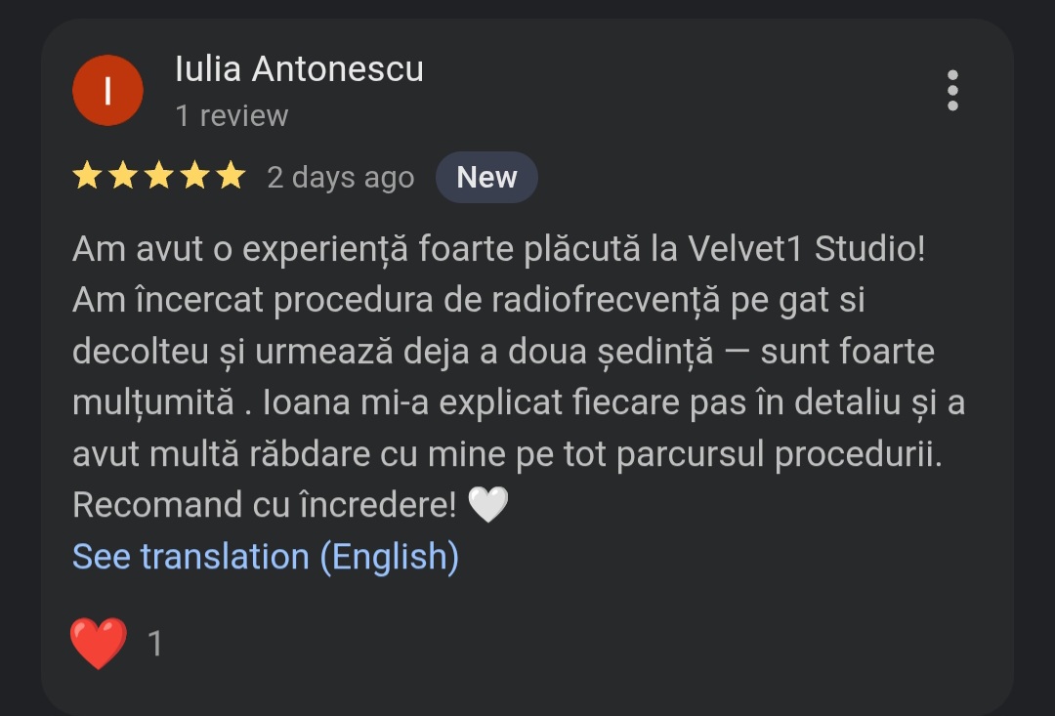
Task: Toggle the heart like on the review
Action: point(98,642)
